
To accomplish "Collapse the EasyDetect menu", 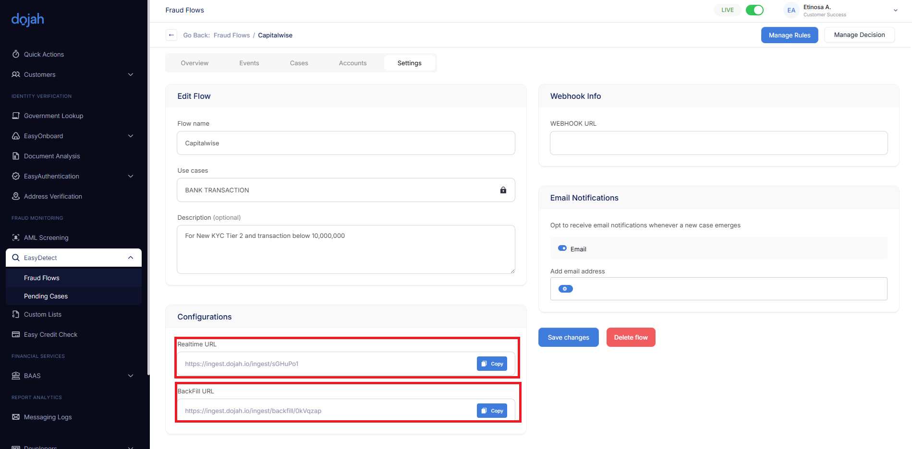I will (130, 258).
